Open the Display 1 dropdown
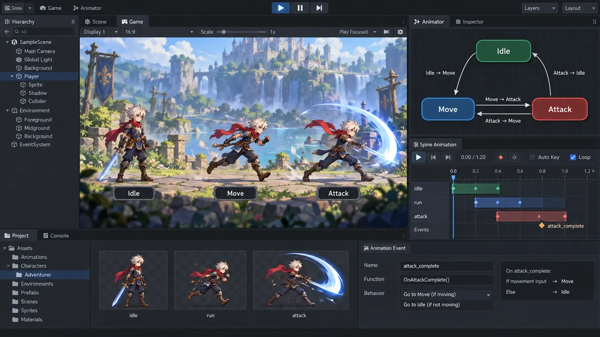This screenshot has width=600, height=337. click(100, 32)
